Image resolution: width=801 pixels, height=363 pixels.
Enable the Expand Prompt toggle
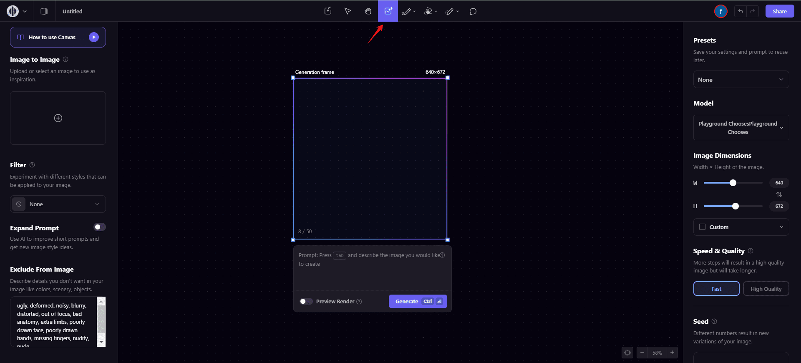(x=100, y=227)
